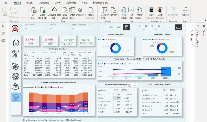Open the supply chain truck page icon
This screenshot has width=207, height=122.
[x=16, y=87]
